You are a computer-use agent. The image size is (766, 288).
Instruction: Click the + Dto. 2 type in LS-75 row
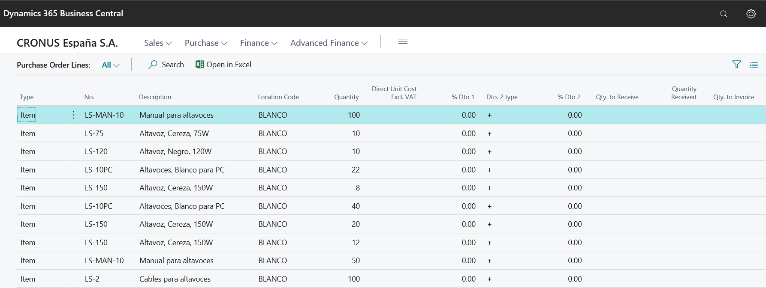click(x=489, y=134)
